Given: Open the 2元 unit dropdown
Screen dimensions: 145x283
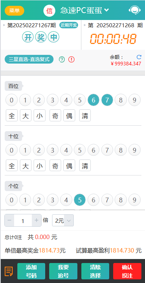Looking at the screenshot, I should tap(63, 221).
